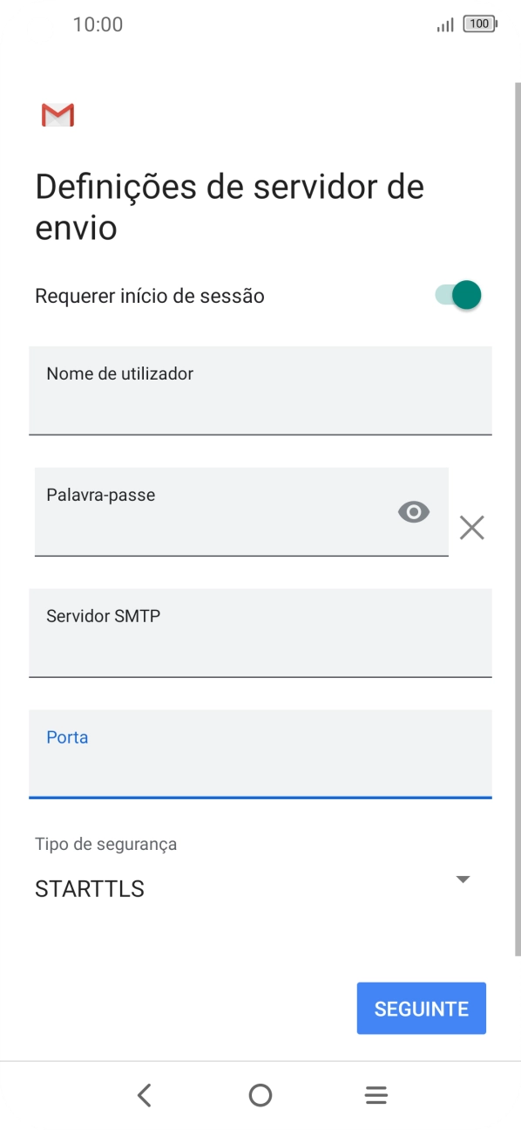Click the Gmail envelope icon
The width and height of the screenshot is (521, 1130).
point(57,114)
